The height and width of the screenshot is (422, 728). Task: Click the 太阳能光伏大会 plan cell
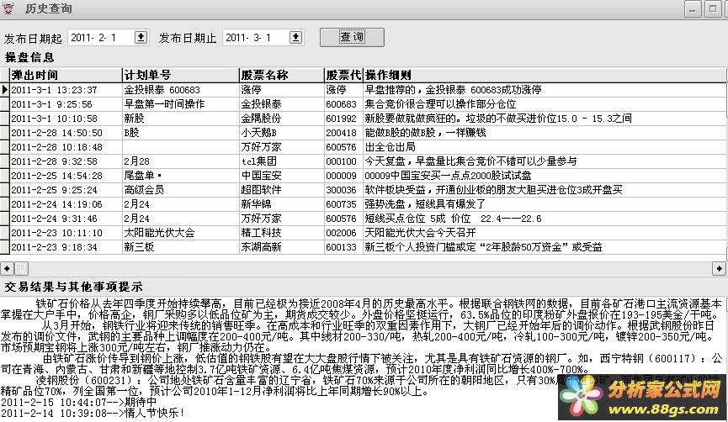181,233
